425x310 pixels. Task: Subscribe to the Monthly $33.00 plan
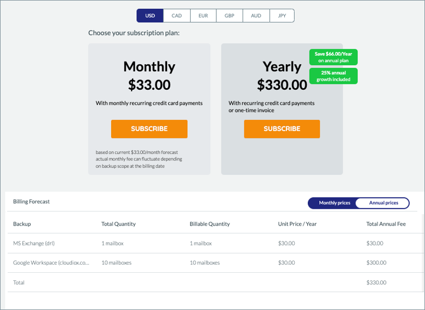pos(149,129)
